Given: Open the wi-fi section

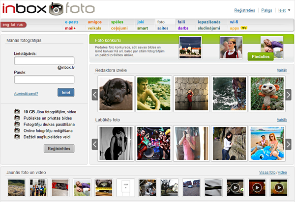Looking at the screenshot, I should pos(234,22).
